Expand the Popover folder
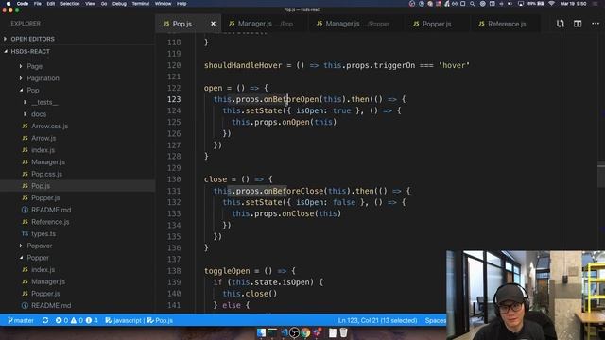Screen dimensions: 605x340 (40, 246)
